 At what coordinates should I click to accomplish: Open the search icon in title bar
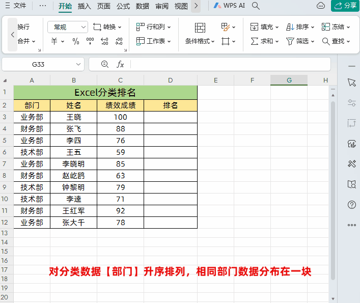256,6
